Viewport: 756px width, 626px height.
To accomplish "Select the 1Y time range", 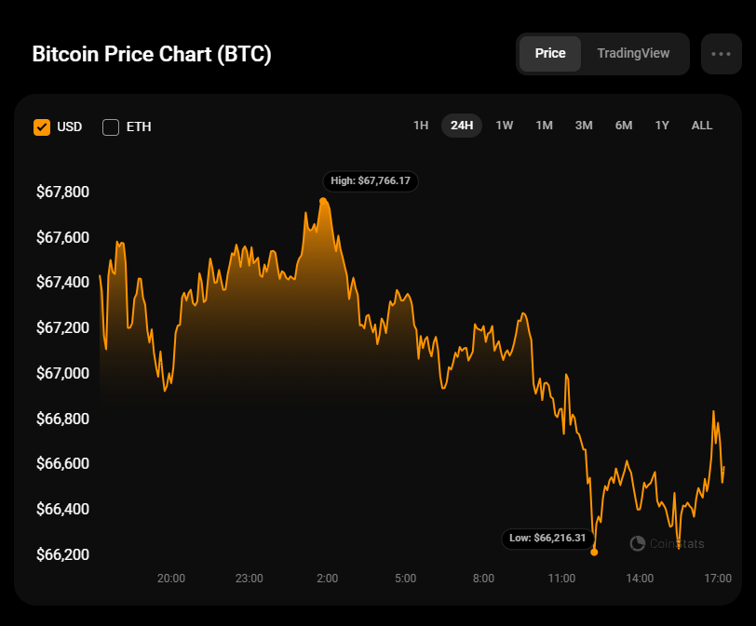I will pos(662,126).
